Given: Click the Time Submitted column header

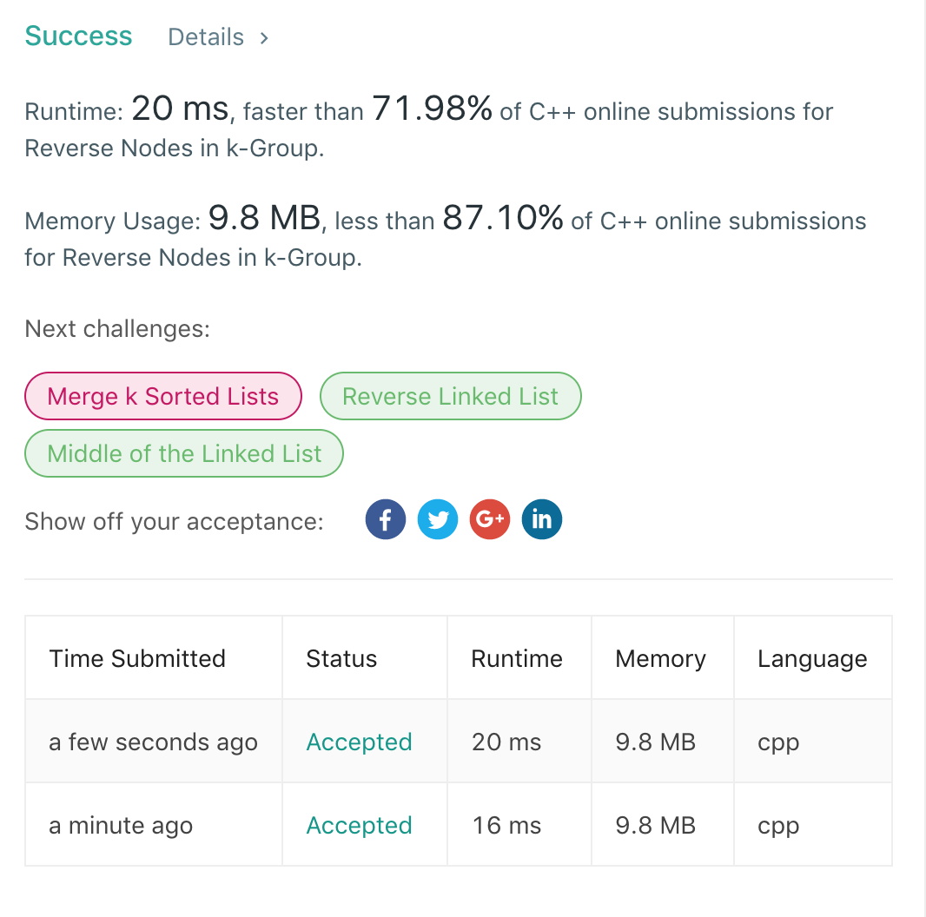Looking at the screenshot, I should 137,658.
